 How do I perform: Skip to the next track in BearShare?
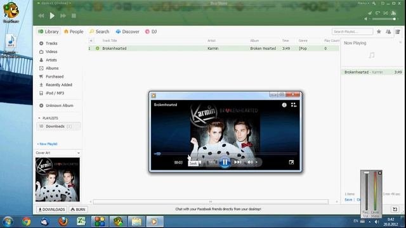point(63,16)
